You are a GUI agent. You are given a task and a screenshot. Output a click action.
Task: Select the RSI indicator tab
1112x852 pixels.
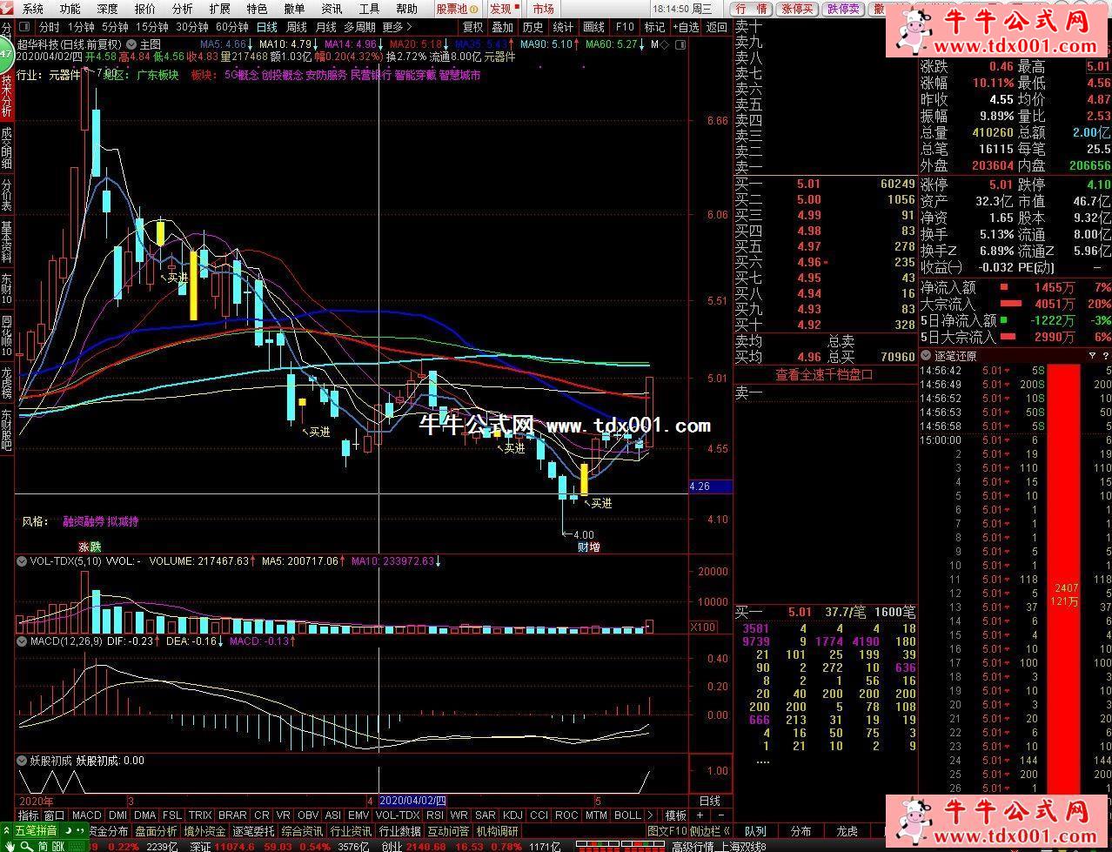point(434,815)
